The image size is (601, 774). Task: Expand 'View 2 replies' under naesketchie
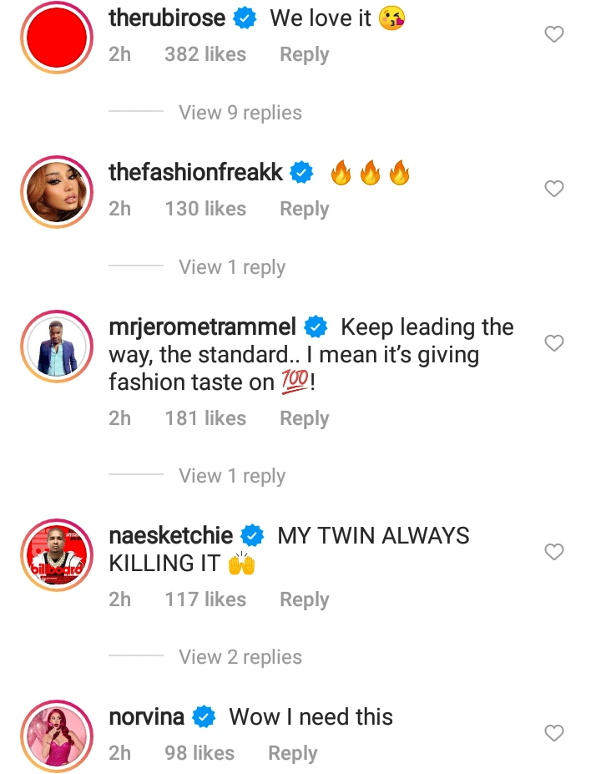[x=240, y=657]
